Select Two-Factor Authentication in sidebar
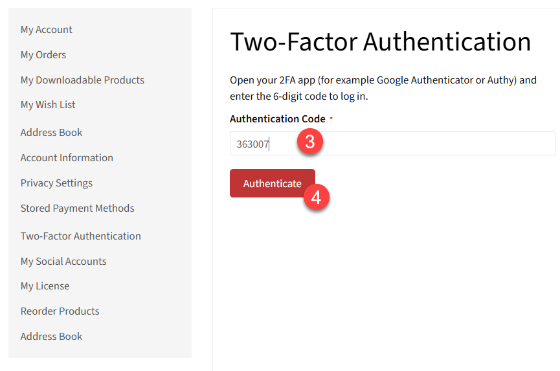 (81, 236)
